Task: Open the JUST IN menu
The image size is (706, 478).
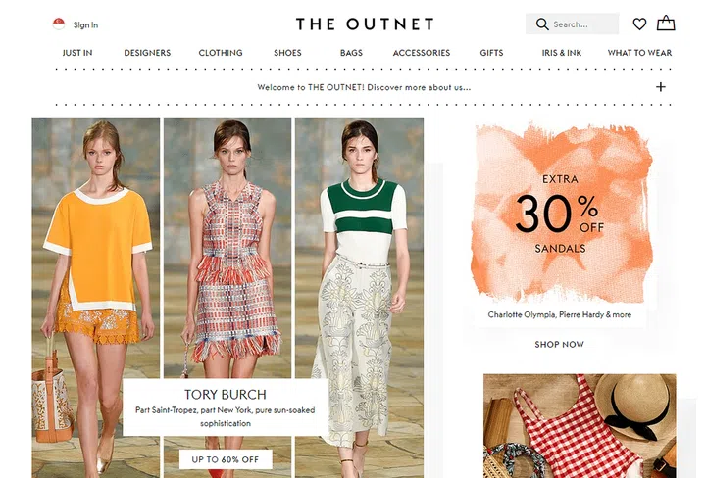Action: [77, 53]
